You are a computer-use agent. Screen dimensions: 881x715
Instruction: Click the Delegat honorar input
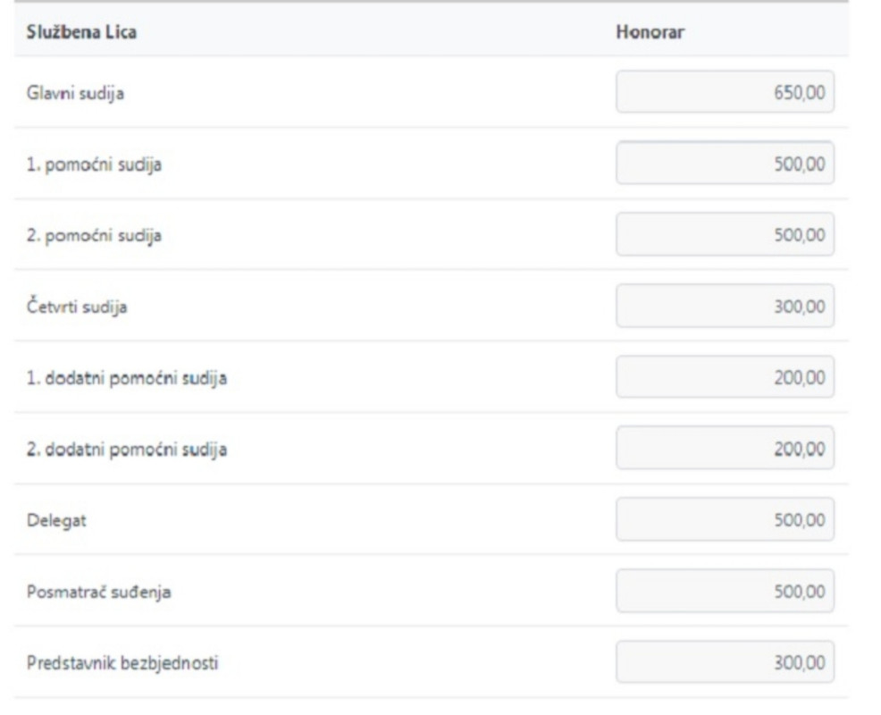(x=725, y=519)
